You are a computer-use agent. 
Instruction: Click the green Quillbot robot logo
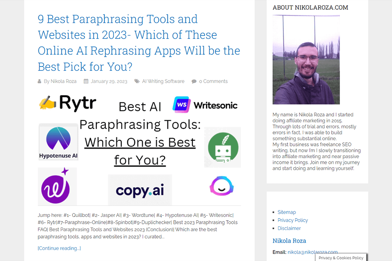click(223, 147)
